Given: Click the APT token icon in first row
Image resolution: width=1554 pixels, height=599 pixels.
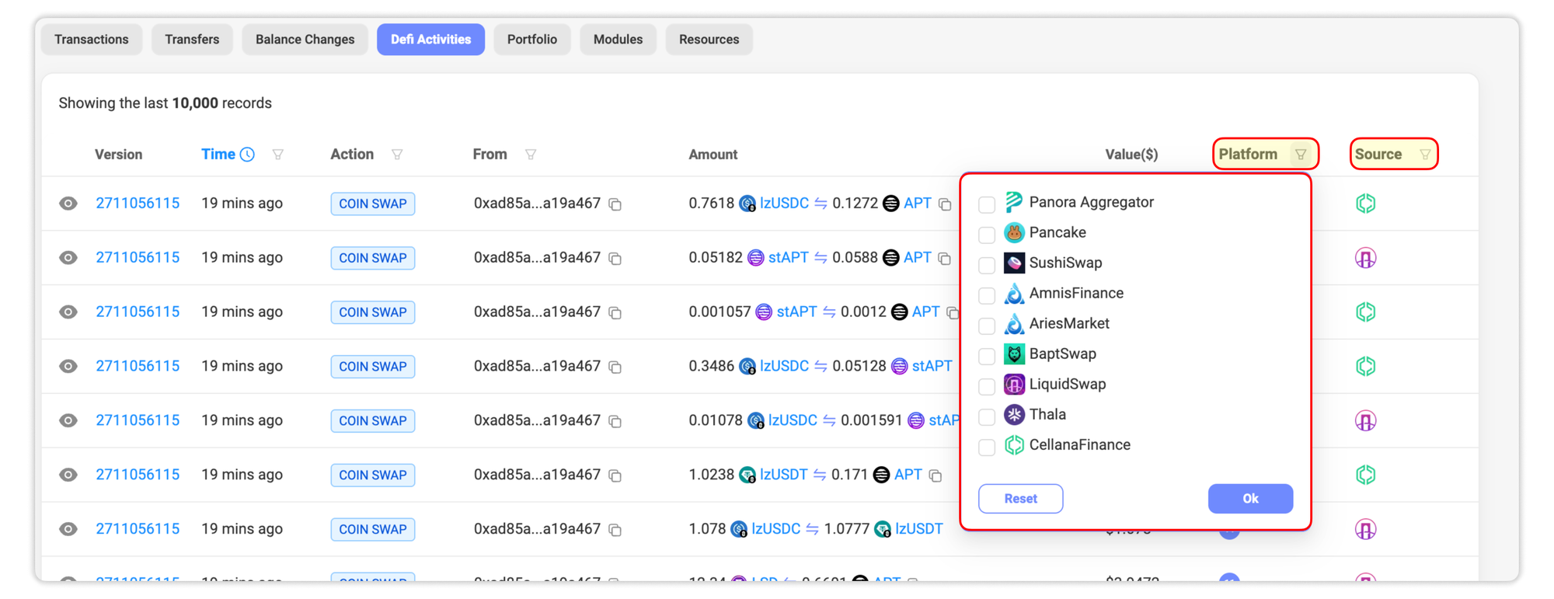Looking at the screenshot, I should coord(891,204).
